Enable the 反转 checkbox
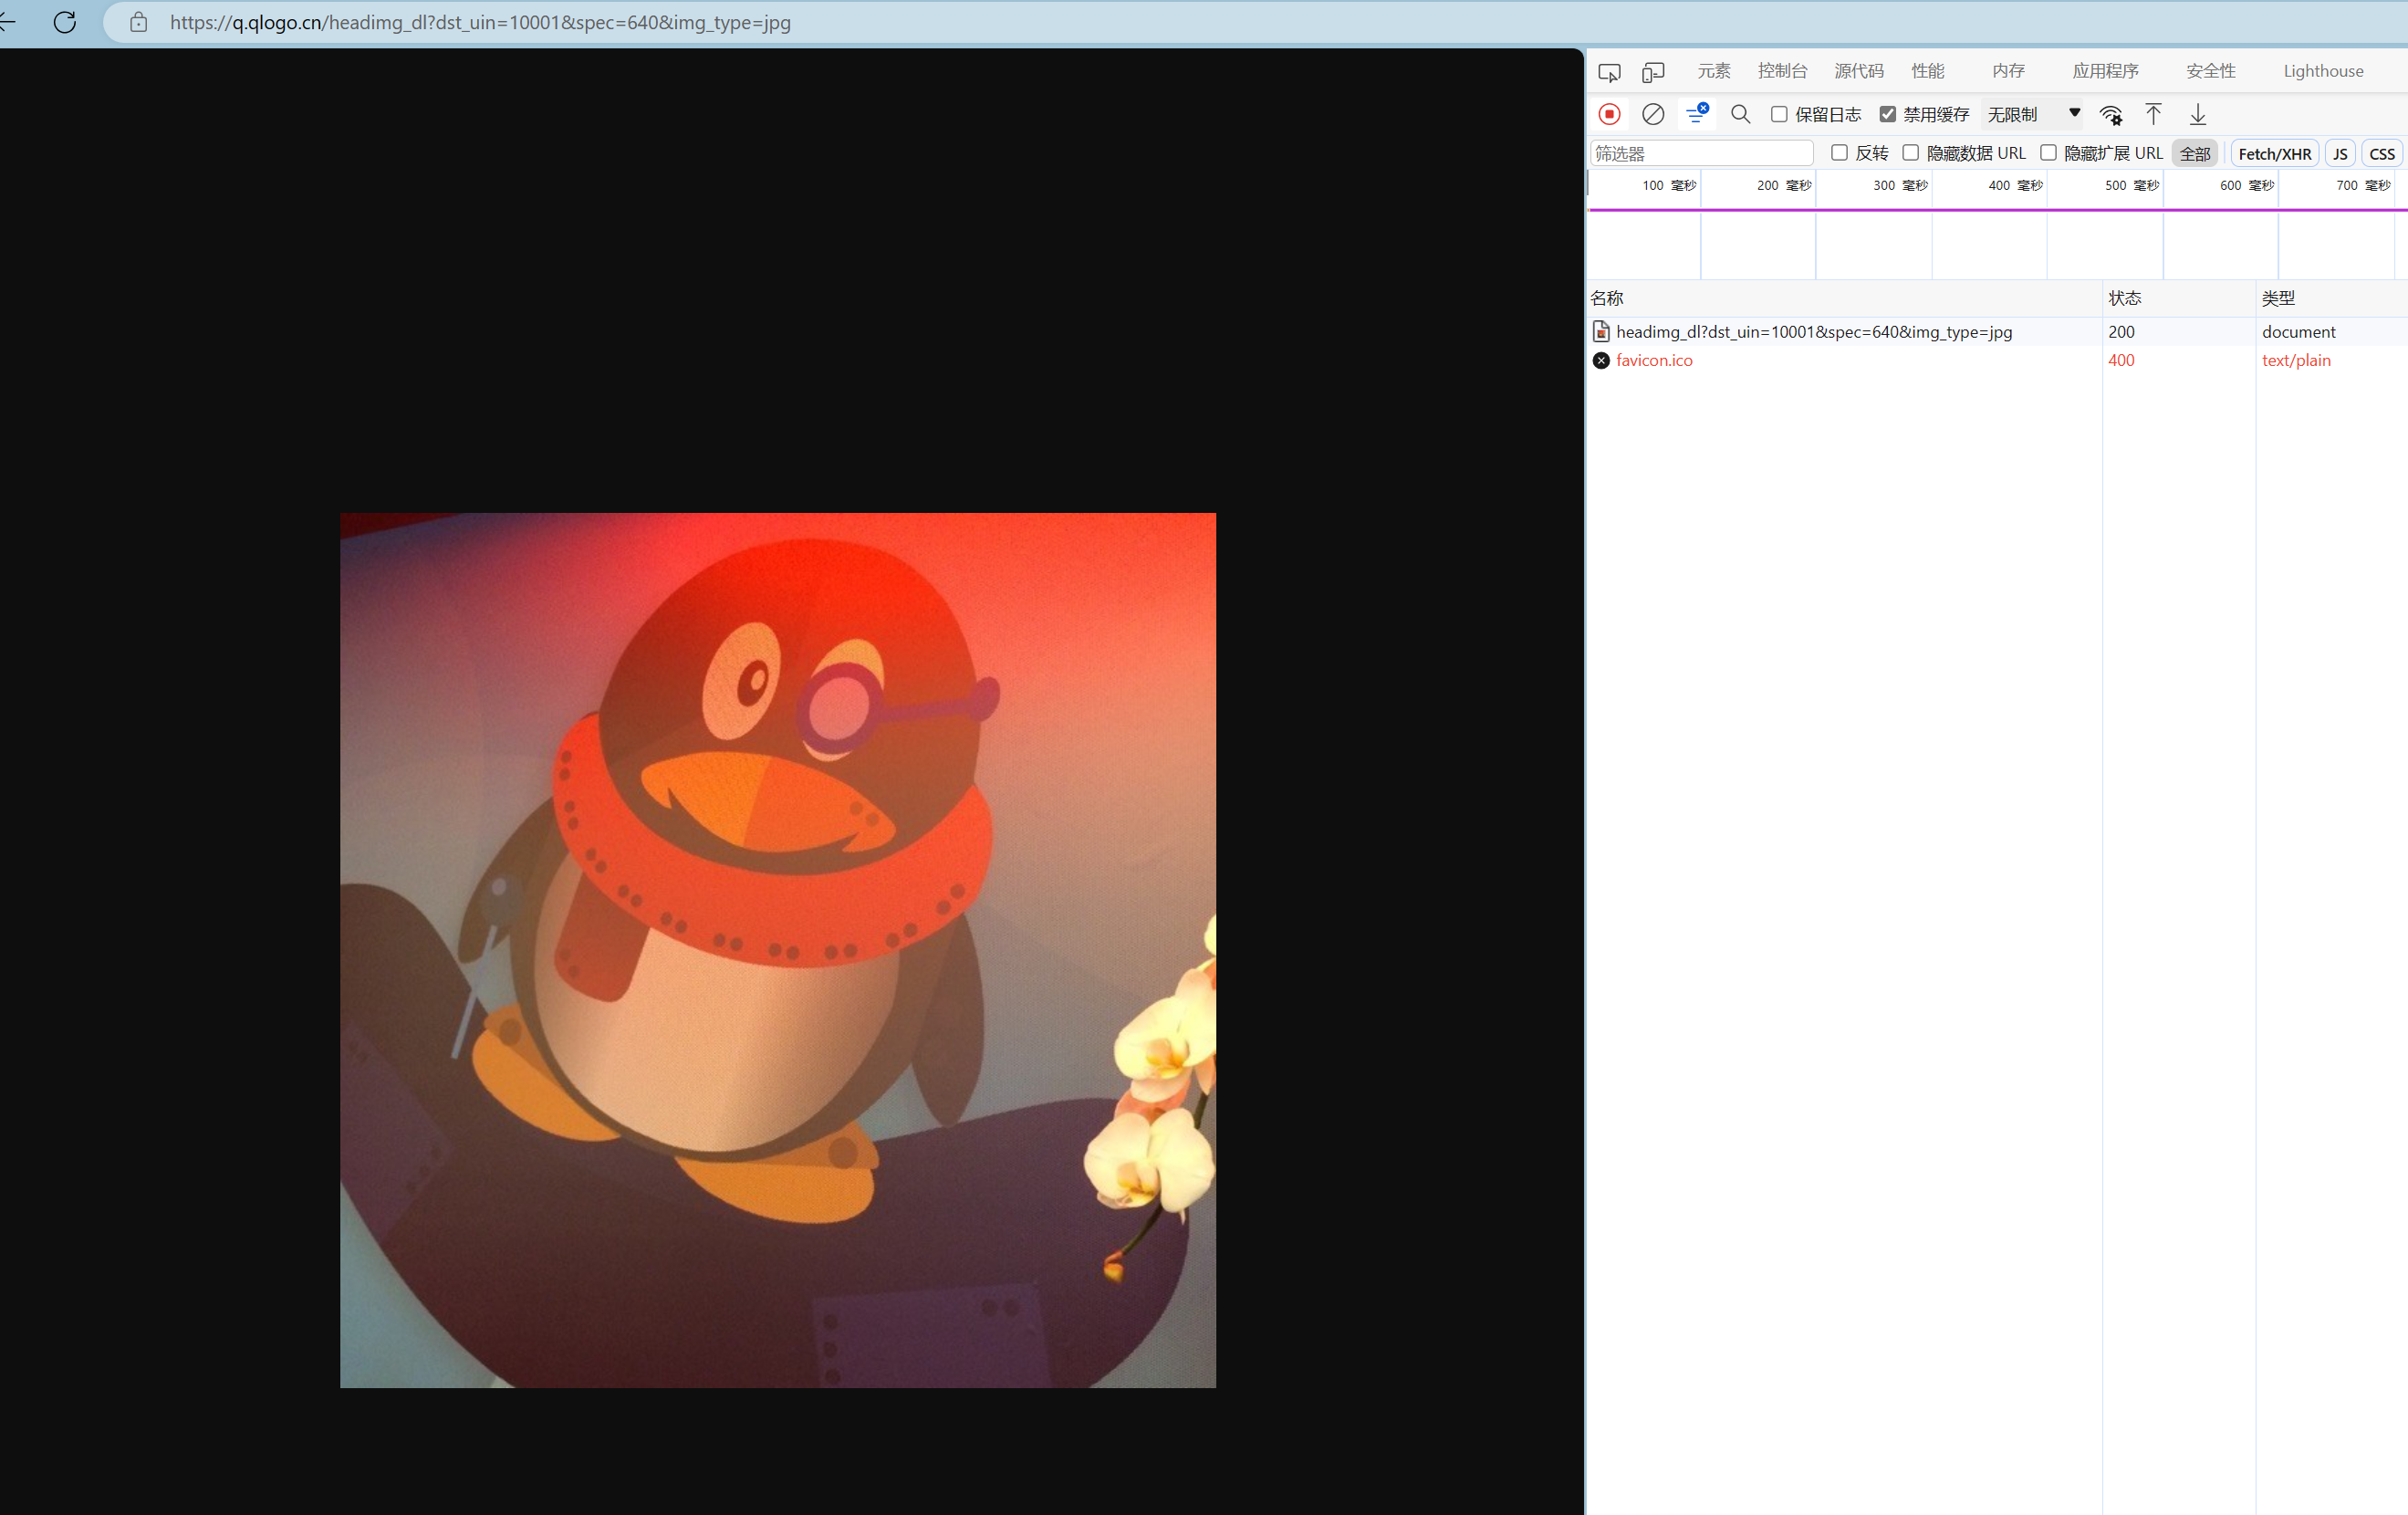 (1839, 152)
